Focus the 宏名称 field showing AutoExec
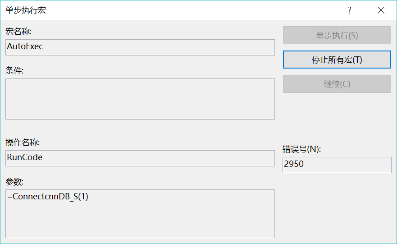 [x=140, y=47]
